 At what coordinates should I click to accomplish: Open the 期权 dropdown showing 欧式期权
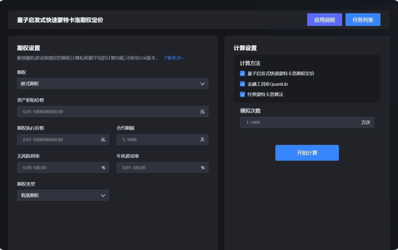(113, 83)
